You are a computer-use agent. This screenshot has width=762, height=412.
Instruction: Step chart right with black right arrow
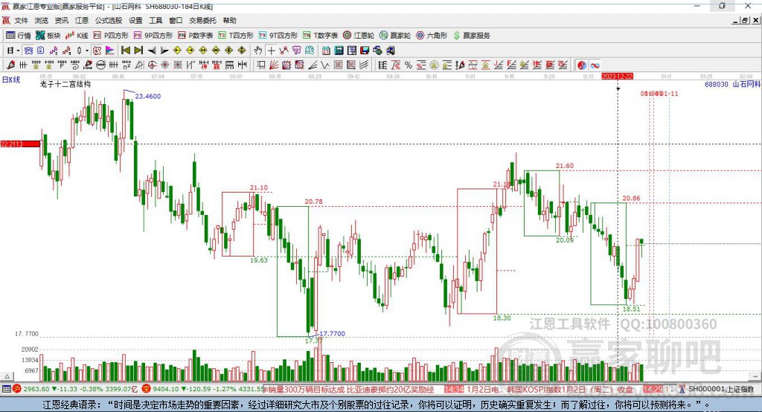[164, 51]
